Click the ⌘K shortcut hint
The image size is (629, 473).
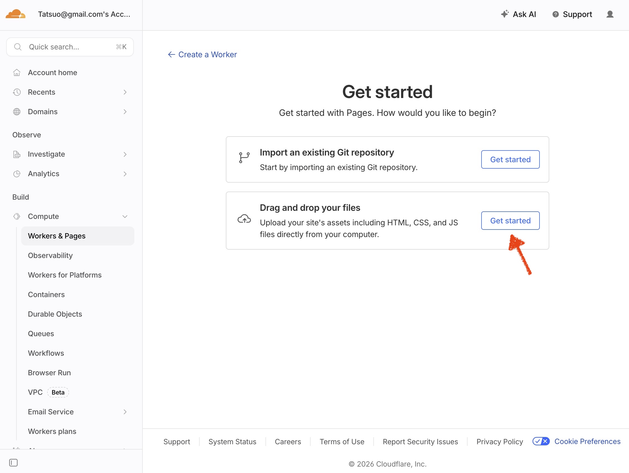coord(121,47)
